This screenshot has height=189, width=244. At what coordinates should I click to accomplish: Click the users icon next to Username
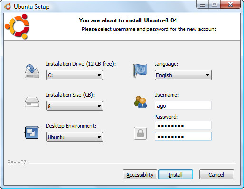140,102
